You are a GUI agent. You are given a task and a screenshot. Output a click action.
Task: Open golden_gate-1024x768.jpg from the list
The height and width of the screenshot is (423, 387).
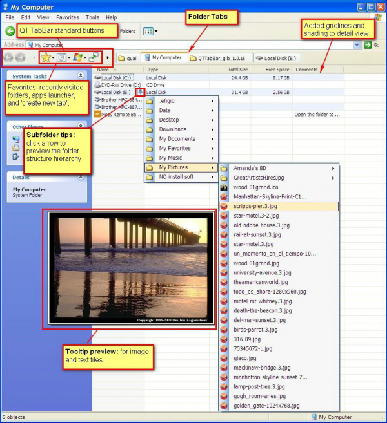279,406
